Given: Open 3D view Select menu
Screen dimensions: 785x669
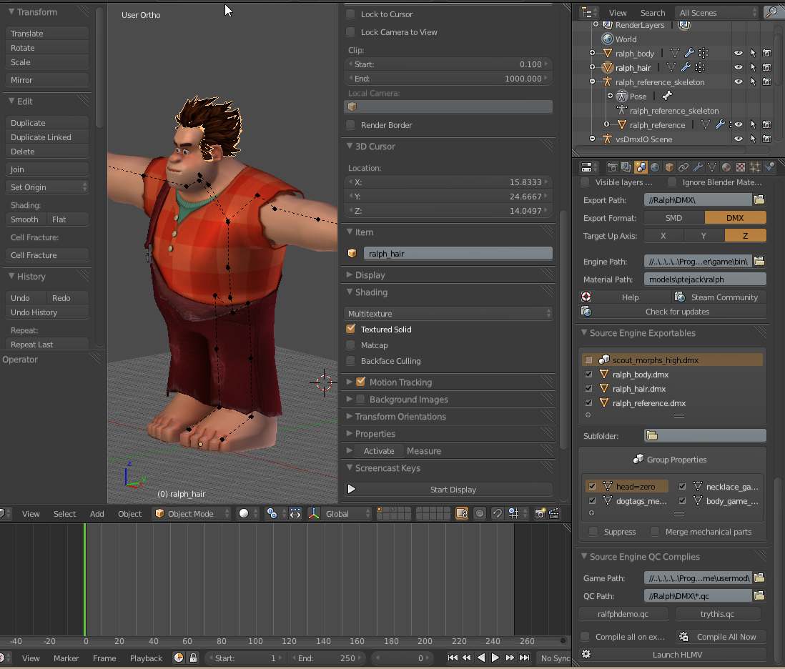Looking at the screenshot, I should point(64,514).
